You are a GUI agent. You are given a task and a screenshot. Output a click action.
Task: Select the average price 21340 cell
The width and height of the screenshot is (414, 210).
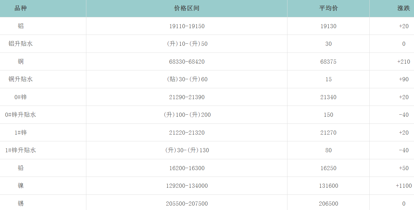328,97
